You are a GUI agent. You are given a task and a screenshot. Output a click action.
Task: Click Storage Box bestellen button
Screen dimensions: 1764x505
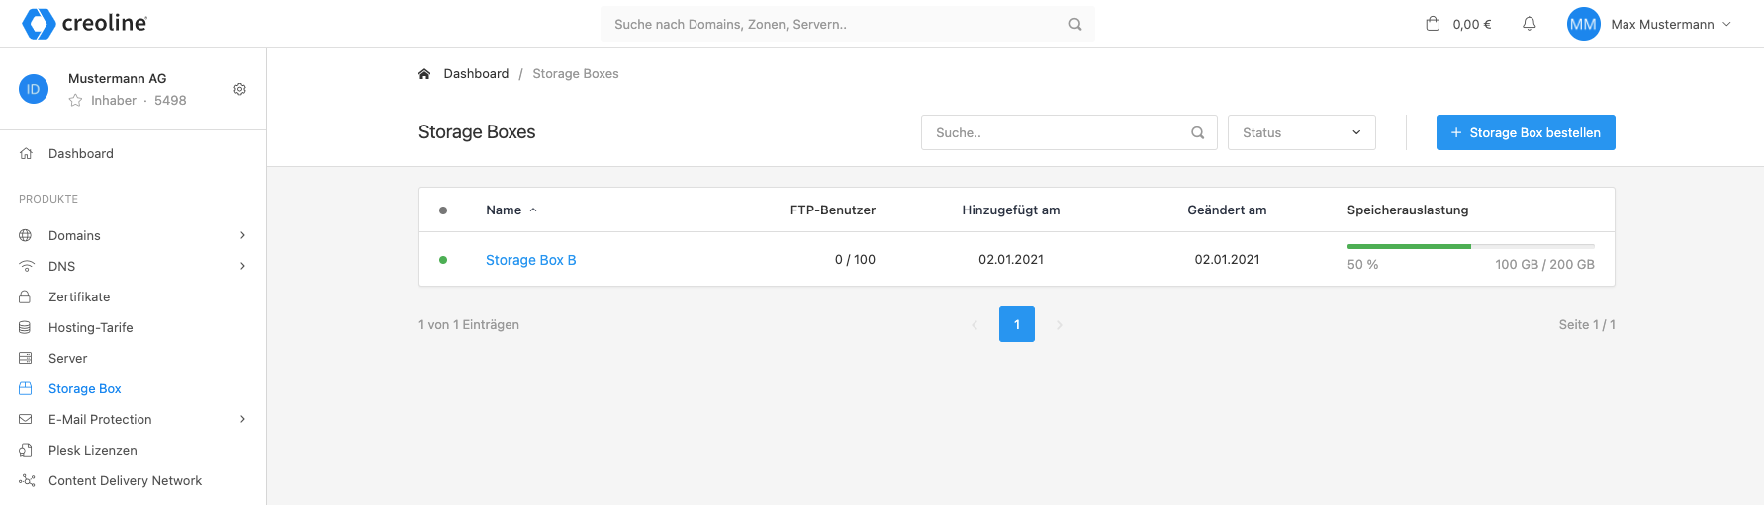[x=1526, y=132]
